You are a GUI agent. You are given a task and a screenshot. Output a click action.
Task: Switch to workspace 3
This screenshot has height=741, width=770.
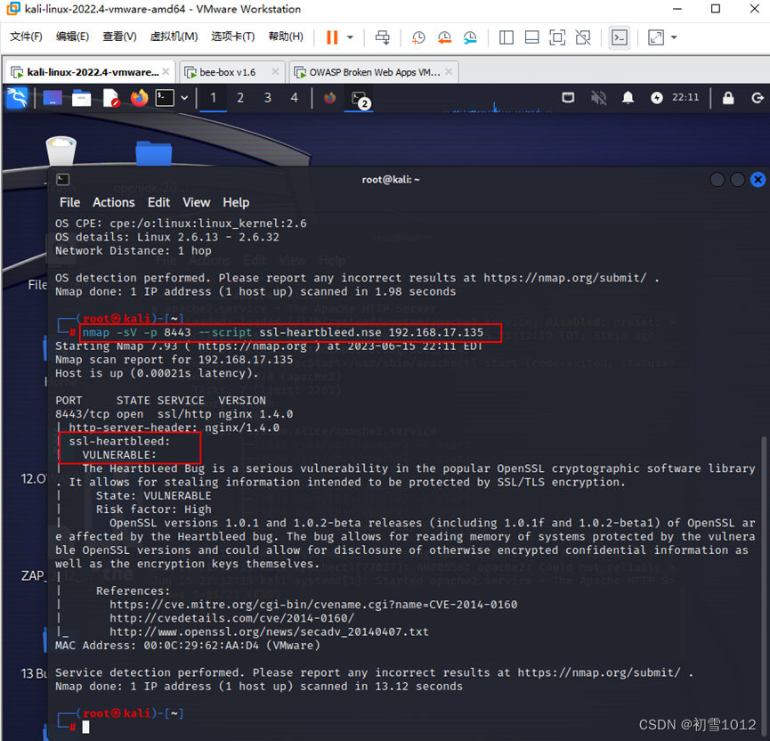click(268, 98)
